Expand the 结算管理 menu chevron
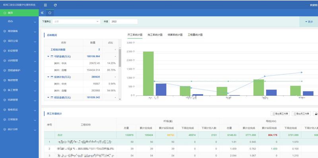The image size is (318, 158). pyautogui.click(x=35, y=101)
